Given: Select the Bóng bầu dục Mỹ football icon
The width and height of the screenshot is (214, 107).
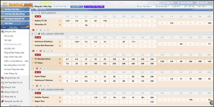Looking at the screenshot, I should point(2,101).
